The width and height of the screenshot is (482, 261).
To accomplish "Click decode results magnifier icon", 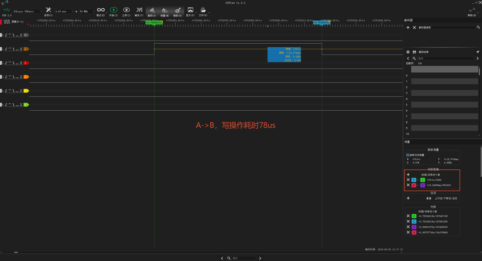I will click(x=414, y=58).
